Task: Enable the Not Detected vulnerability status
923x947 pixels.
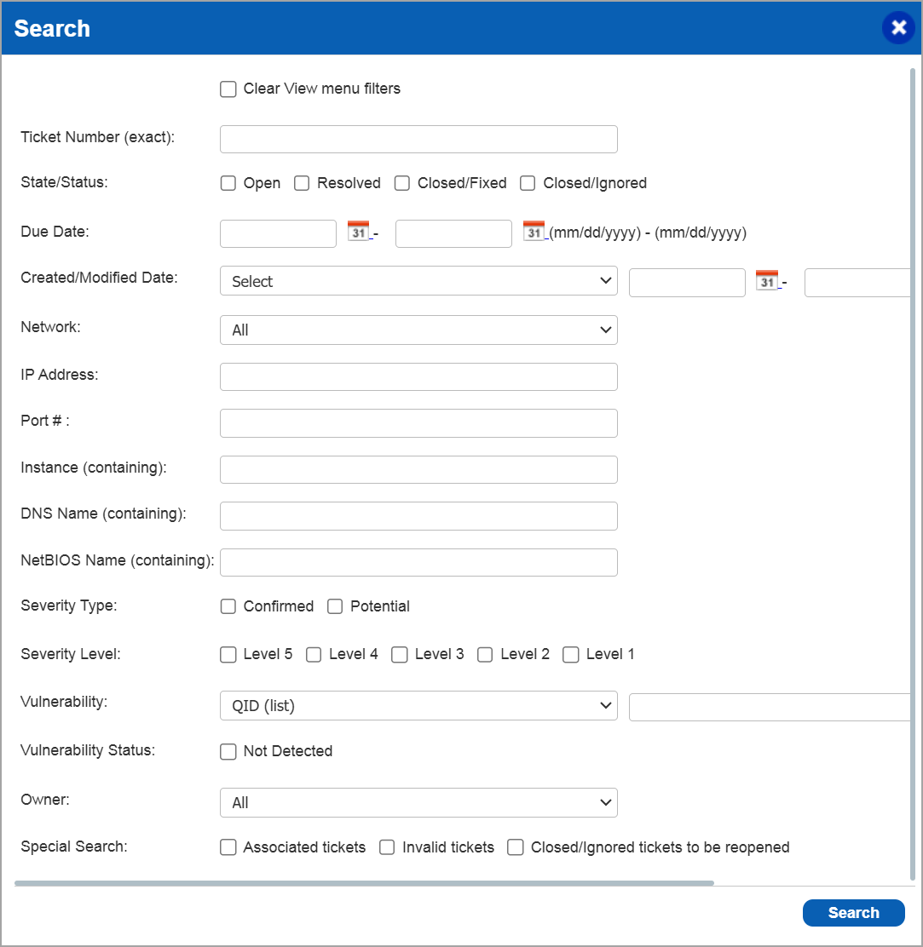Action: (x=228, y=752)
